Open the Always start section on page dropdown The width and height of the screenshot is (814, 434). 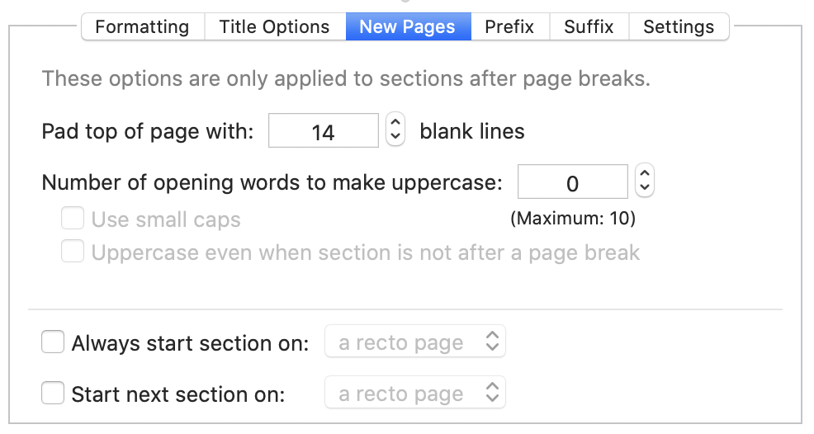pos(415,342)
